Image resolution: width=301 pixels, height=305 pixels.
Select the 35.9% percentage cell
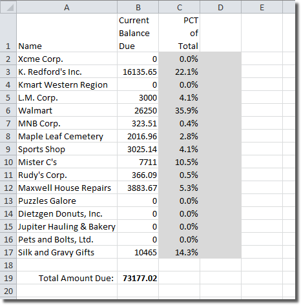pyautogui.click(x=180, y=110)
